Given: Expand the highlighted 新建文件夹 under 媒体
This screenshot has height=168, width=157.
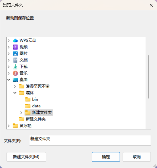Looking at the screenshot, I should [x=21, y=113].
